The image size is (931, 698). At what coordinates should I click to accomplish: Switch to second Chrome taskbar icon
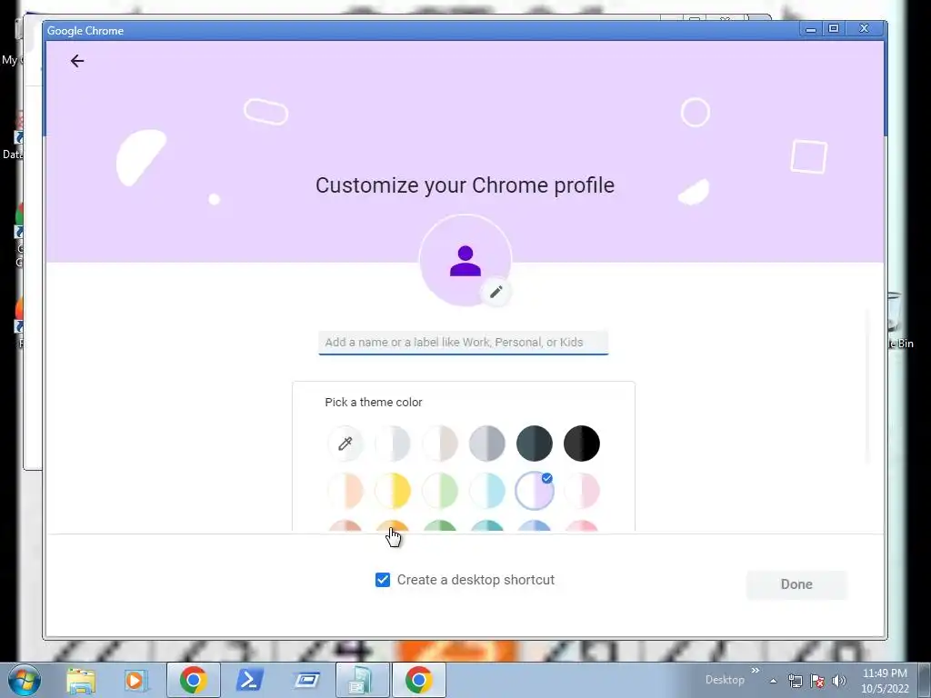click(418, 680)
